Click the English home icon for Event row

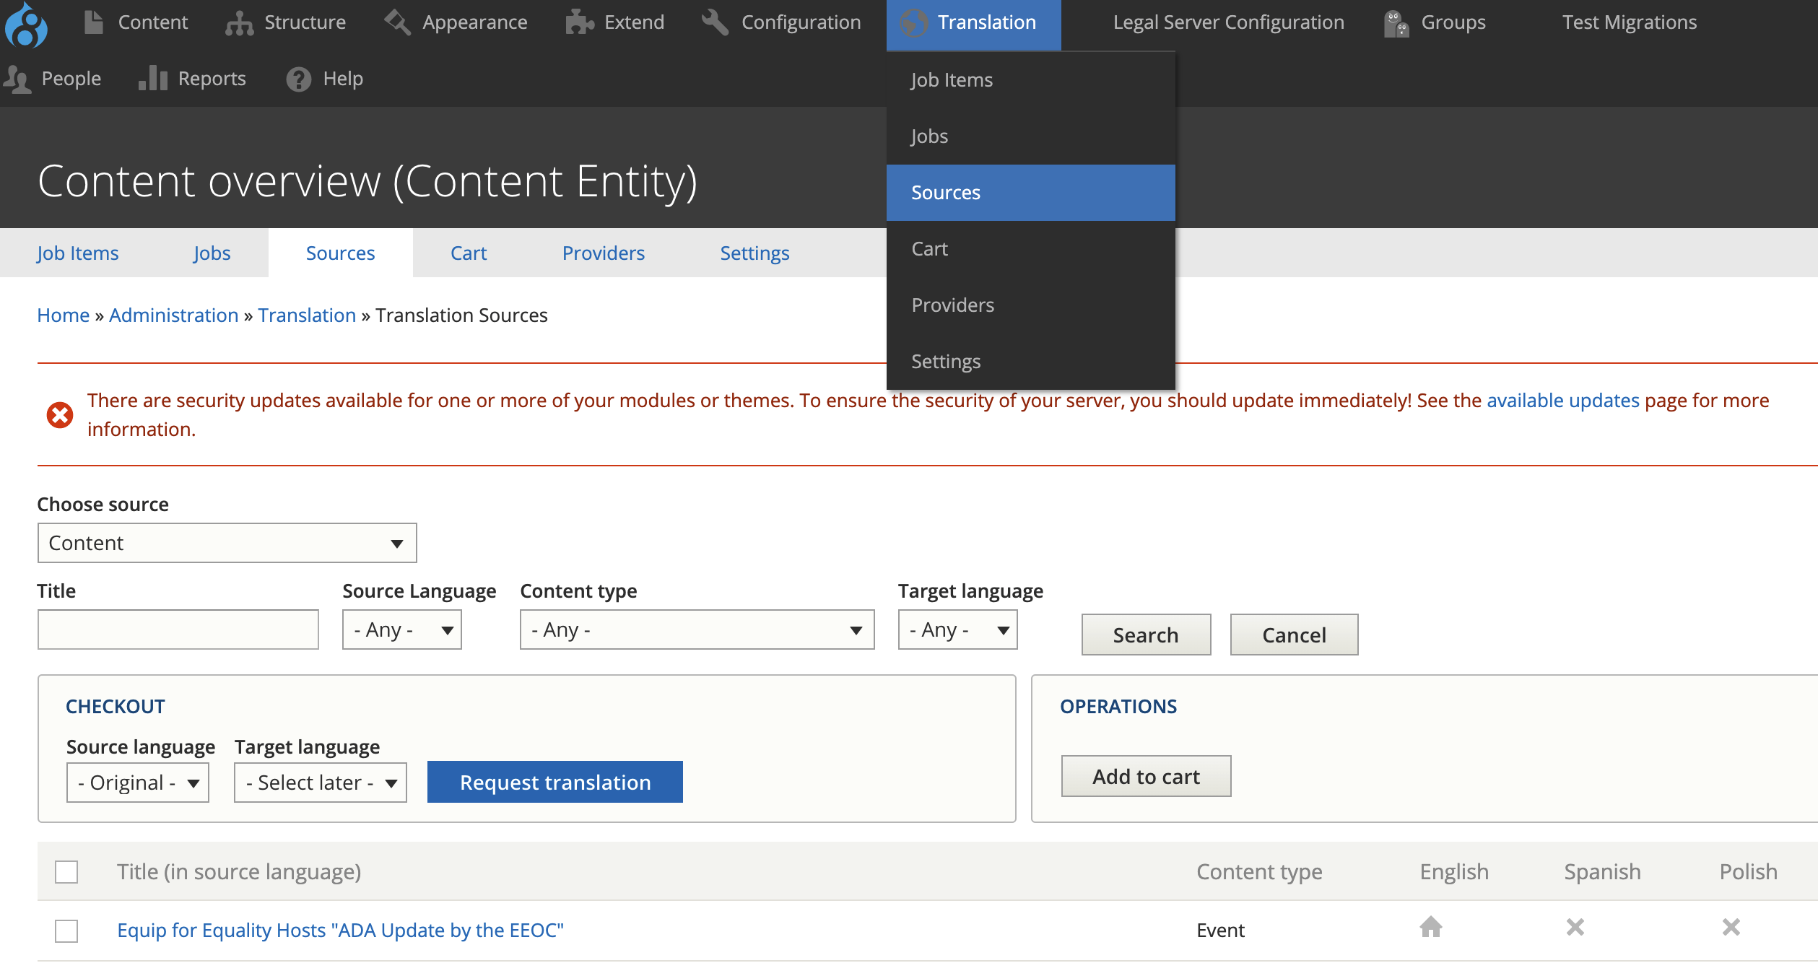point(1430,927)
